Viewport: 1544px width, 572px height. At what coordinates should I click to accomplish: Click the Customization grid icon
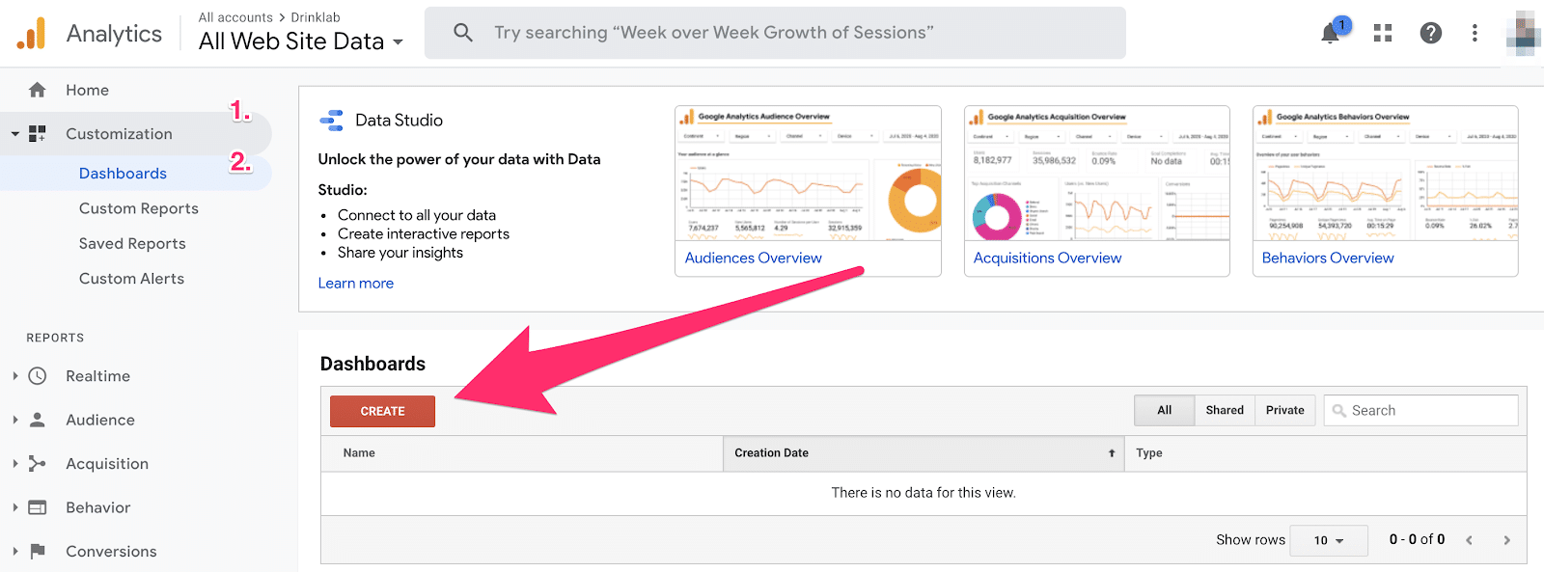click(38, 134)
